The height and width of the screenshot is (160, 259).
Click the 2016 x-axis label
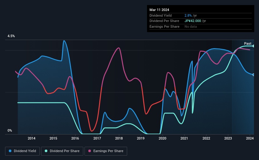coord(75,138)
